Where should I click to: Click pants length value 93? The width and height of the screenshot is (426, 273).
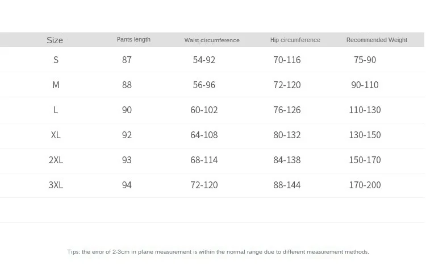pyautogui.click(x=127, y=160)
